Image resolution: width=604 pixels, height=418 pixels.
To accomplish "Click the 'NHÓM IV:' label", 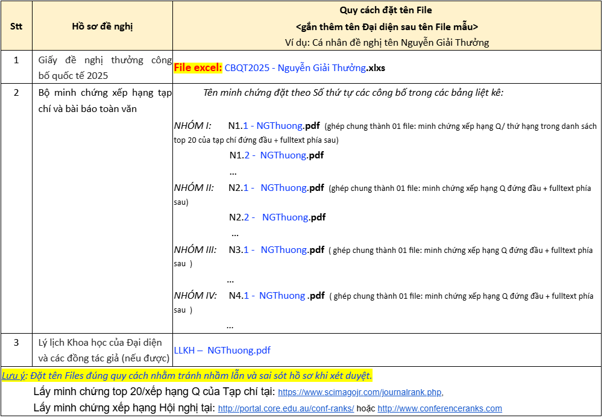I will coord(195,296).
